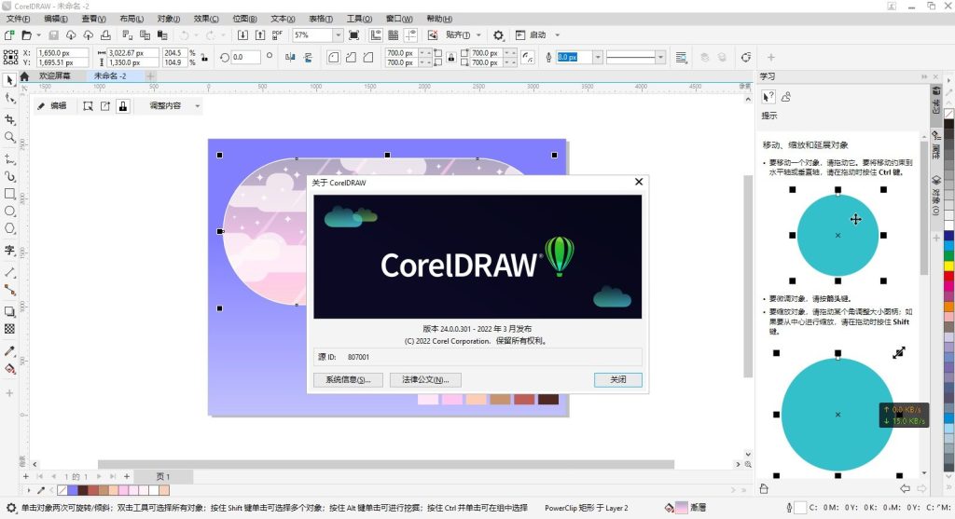This screenshot has height=519, width=955.
Task: Select the Zoom magnifier tool
Action: coord(9,138)
